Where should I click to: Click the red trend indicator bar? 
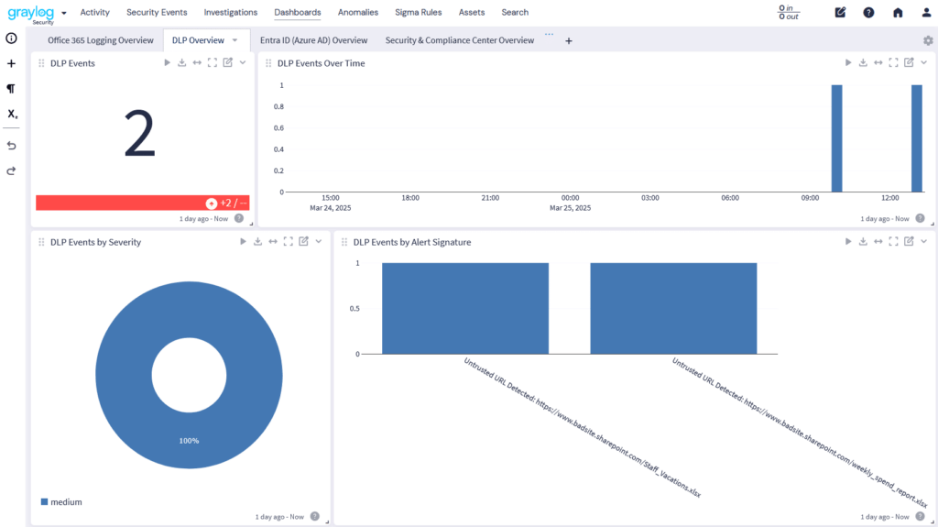142,203
